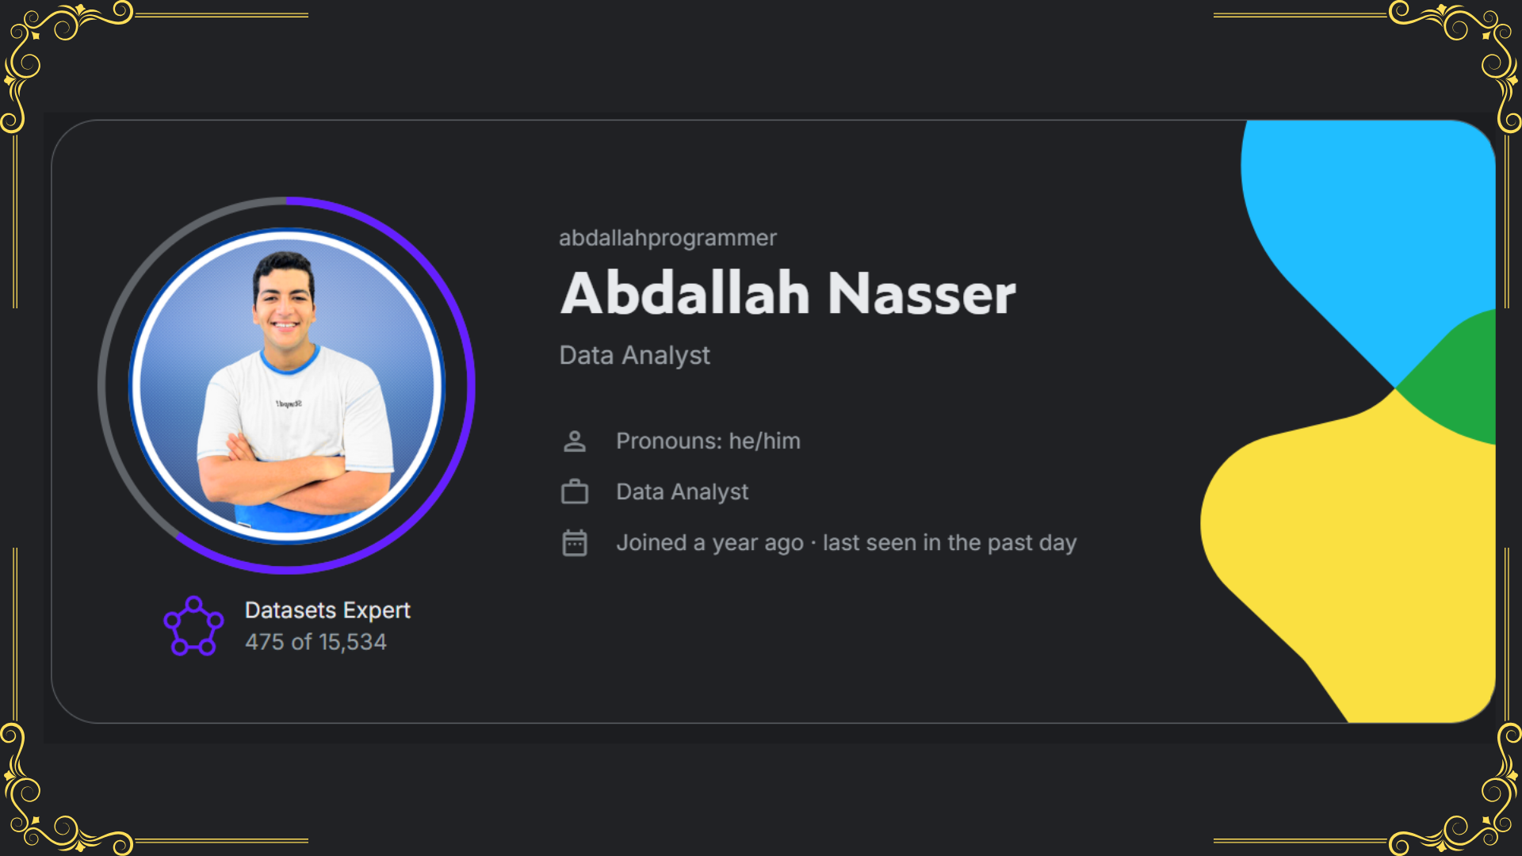Image resolution: width=1522 pixels, height=856 pixels.
Task: Open the circular profile photo
Action: pos(287,386)
